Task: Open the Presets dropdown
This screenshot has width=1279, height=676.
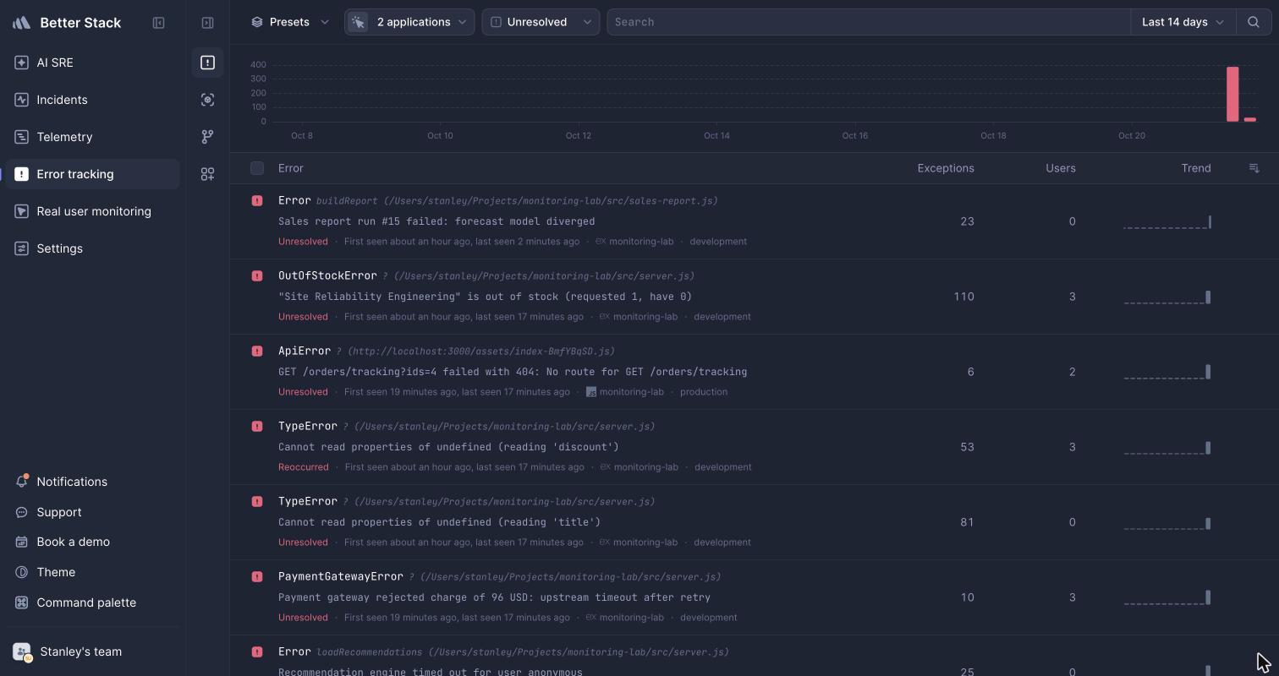Action: tap(290, 22)
